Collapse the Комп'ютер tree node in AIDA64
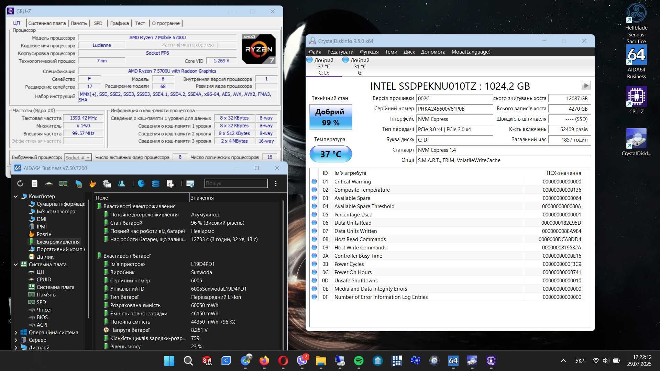The height and width of the screenshot is (371, 660). click(x=15, y=196)
